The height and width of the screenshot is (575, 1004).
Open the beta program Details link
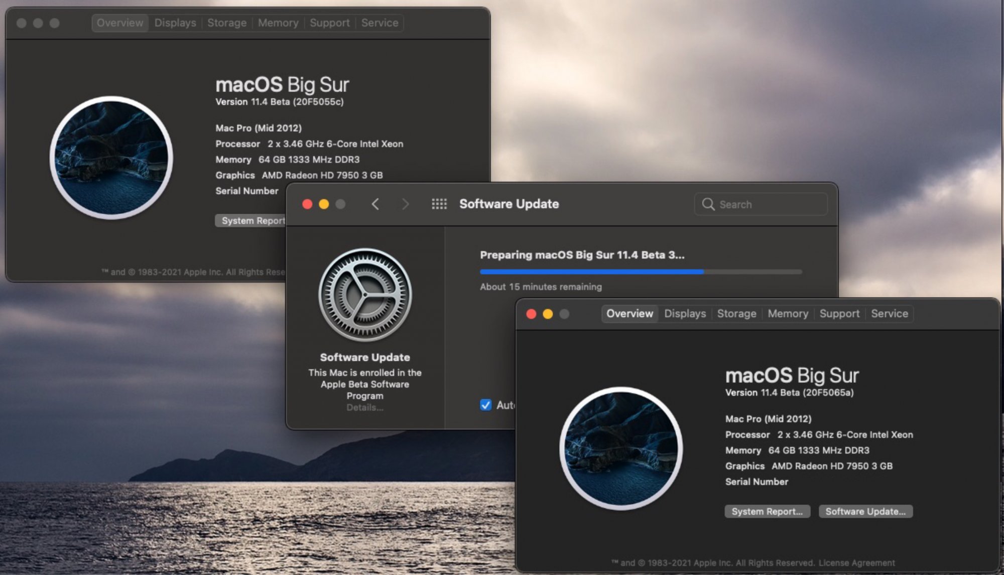tap(365, 407)
